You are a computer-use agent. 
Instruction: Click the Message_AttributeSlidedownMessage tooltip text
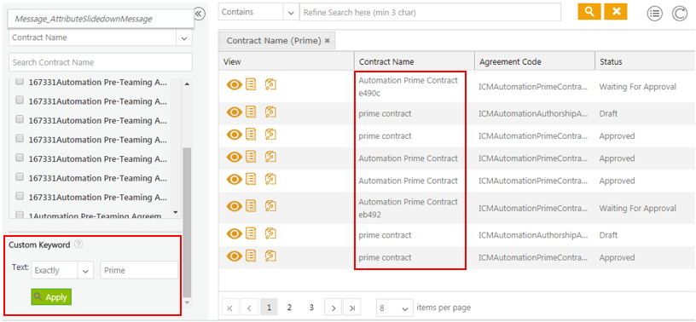point(84,19)
